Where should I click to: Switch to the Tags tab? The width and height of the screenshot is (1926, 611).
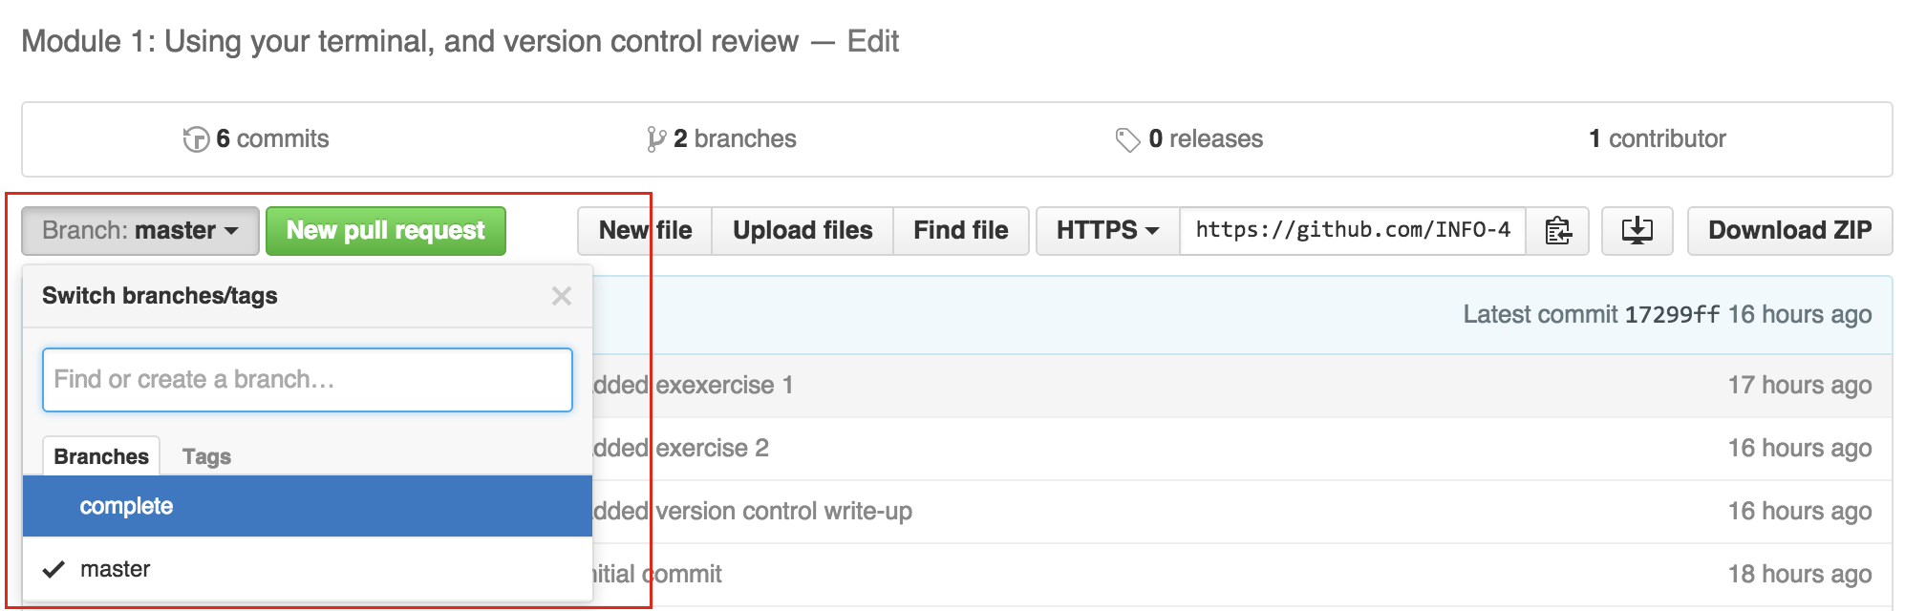point(206,456)
